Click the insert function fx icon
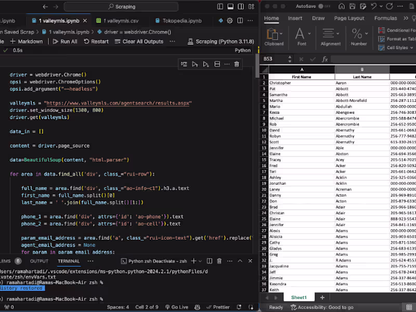 point(324,59)
